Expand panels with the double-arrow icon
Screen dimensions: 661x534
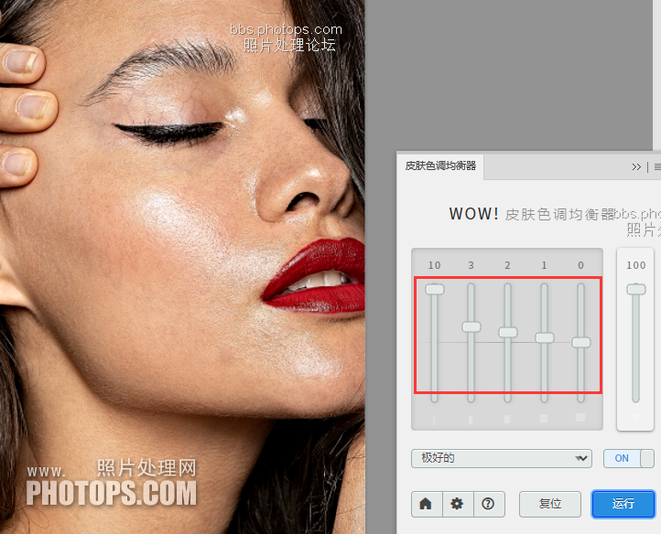pyautogui.click(x=636, y=166)
